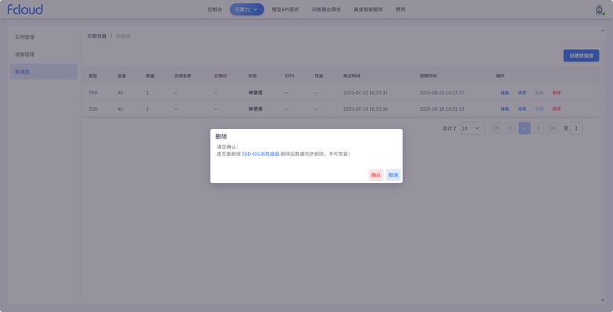Open the 训推融合服务 menu
613x312 pixels.
[x=326, y=9]
